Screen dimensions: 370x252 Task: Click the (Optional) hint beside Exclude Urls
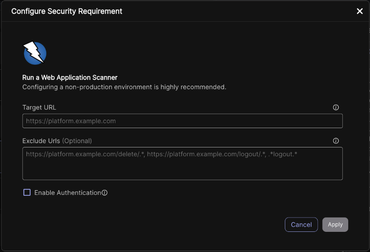tap(77, 141)
